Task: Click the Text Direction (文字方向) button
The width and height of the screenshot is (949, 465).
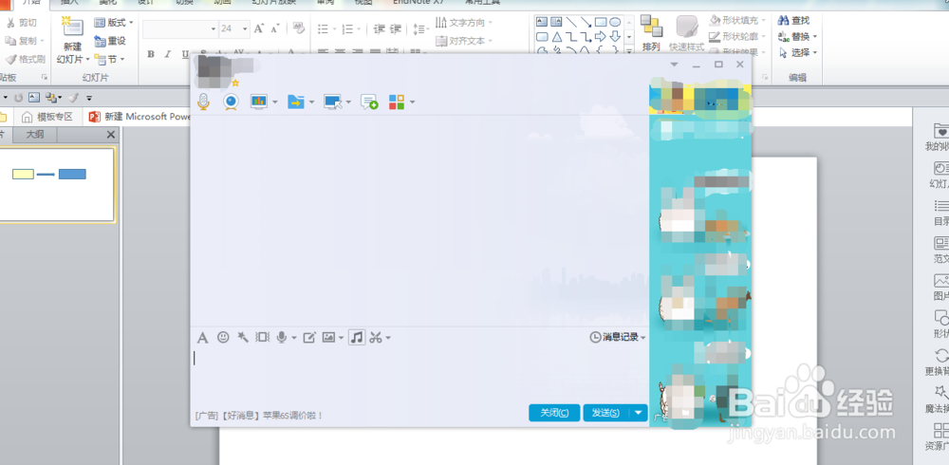Action: [x=464, y=23]
